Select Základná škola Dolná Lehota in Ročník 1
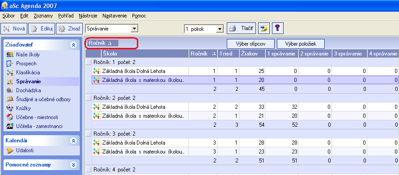Viewport: 399px width, 175px height. click(x=134, y=71)
